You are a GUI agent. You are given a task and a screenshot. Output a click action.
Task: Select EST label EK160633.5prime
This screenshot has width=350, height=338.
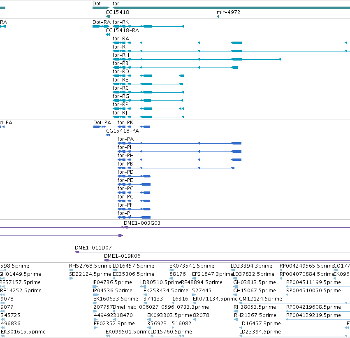(116, 299)
